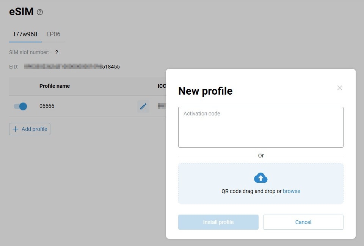Click the plus icon beside Add profile
This screenshot has width=364, height=246.
[x=16, y=129]
